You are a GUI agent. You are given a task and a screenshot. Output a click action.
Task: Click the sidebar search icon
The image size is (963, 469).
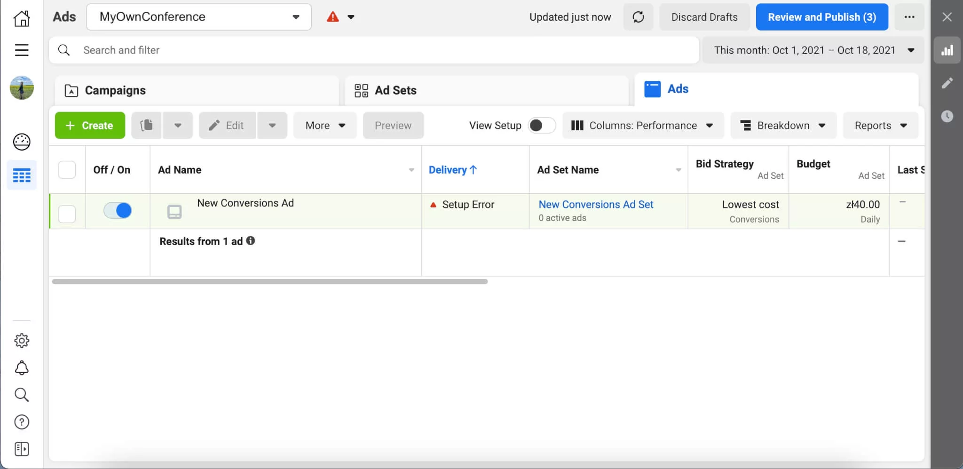coord(22,395)
